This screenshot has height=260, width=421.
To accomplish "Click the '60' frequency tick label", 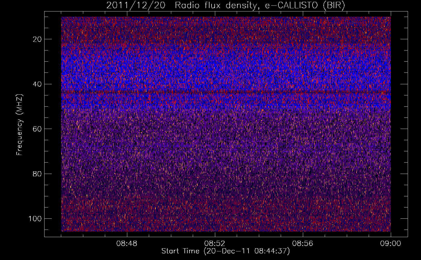I will tap(37, 129).
